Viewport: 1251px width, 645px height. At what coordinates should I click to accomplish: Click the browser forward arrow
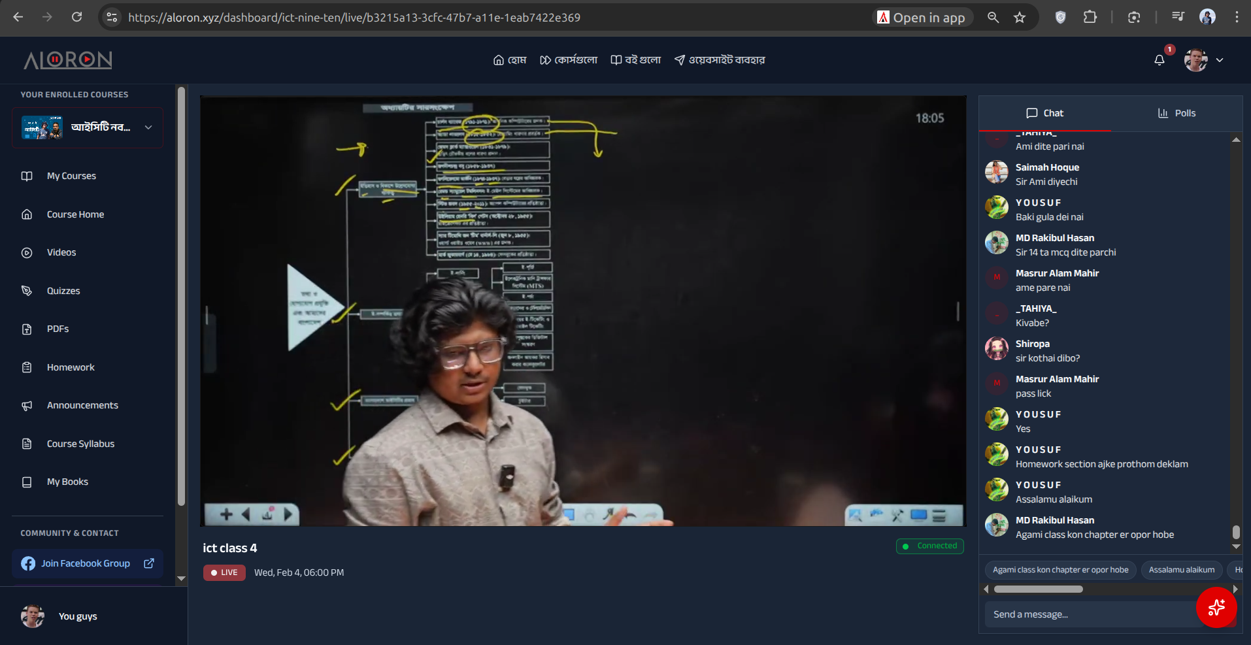47,17
